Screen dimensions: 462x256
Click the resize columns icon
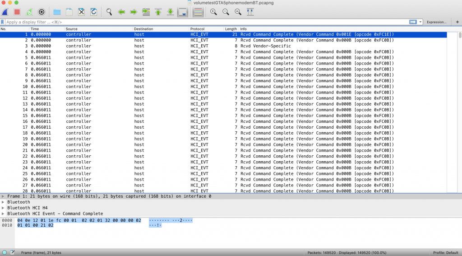coord(250,12)
